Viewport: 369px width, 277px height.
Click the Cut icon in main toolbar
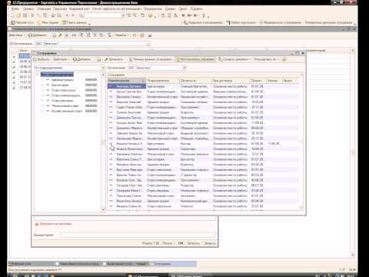[x=32, y=15]
